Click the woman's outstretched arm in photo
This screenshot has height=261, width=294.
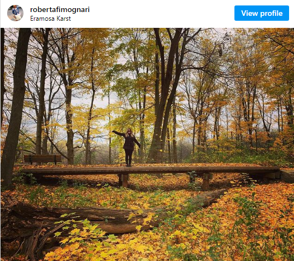(118, 133)
